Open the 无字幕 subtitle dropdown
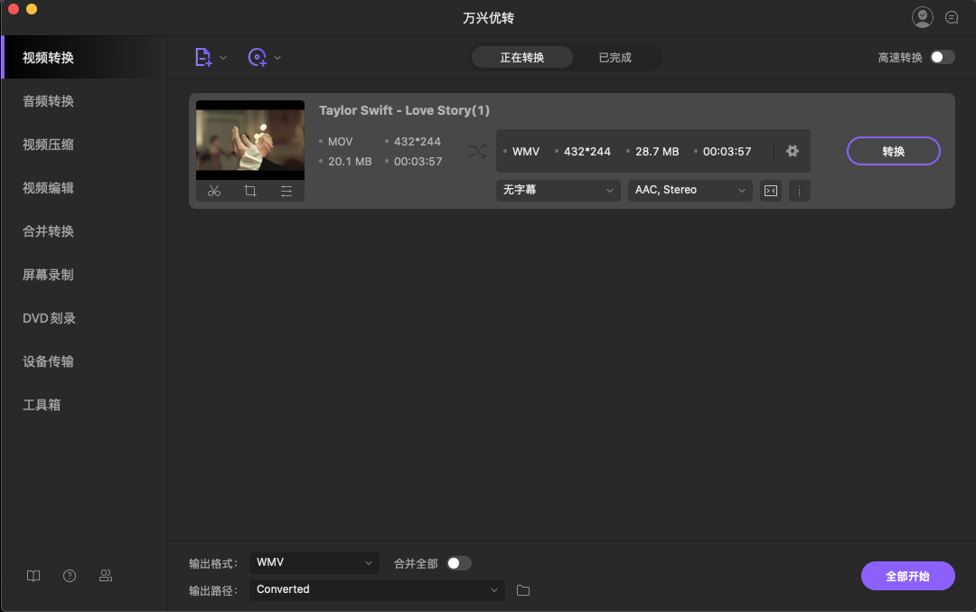 point(558,190)
